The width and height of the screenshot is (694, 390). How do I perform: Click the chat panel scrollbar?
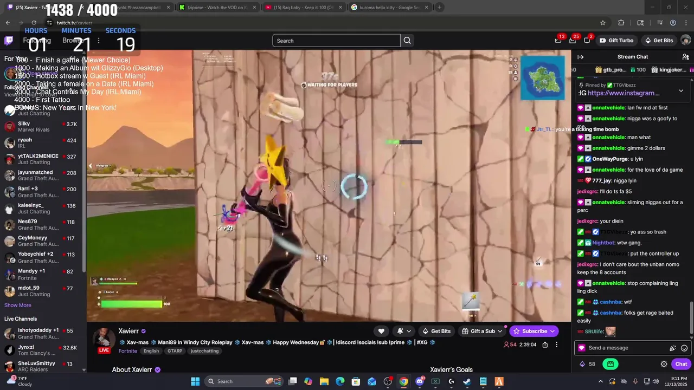point(691,317)
